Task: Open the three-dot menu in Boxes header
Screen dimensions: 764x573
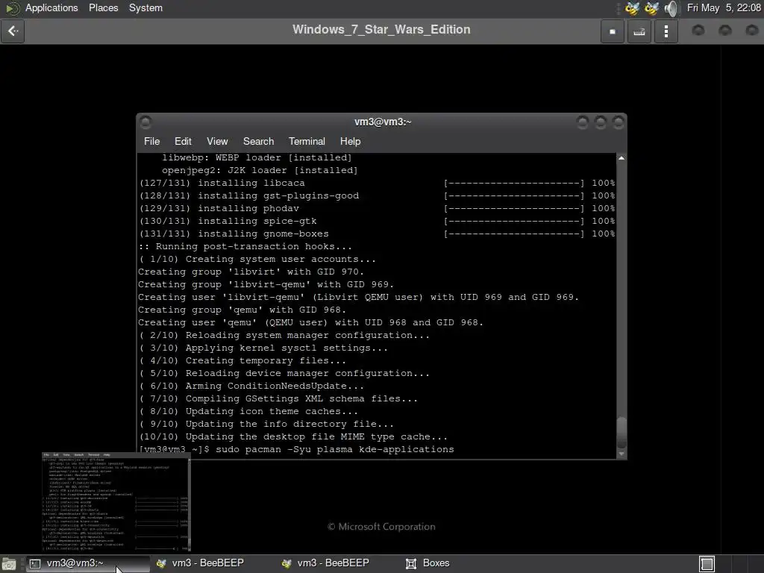Action: tap(666, 31)
